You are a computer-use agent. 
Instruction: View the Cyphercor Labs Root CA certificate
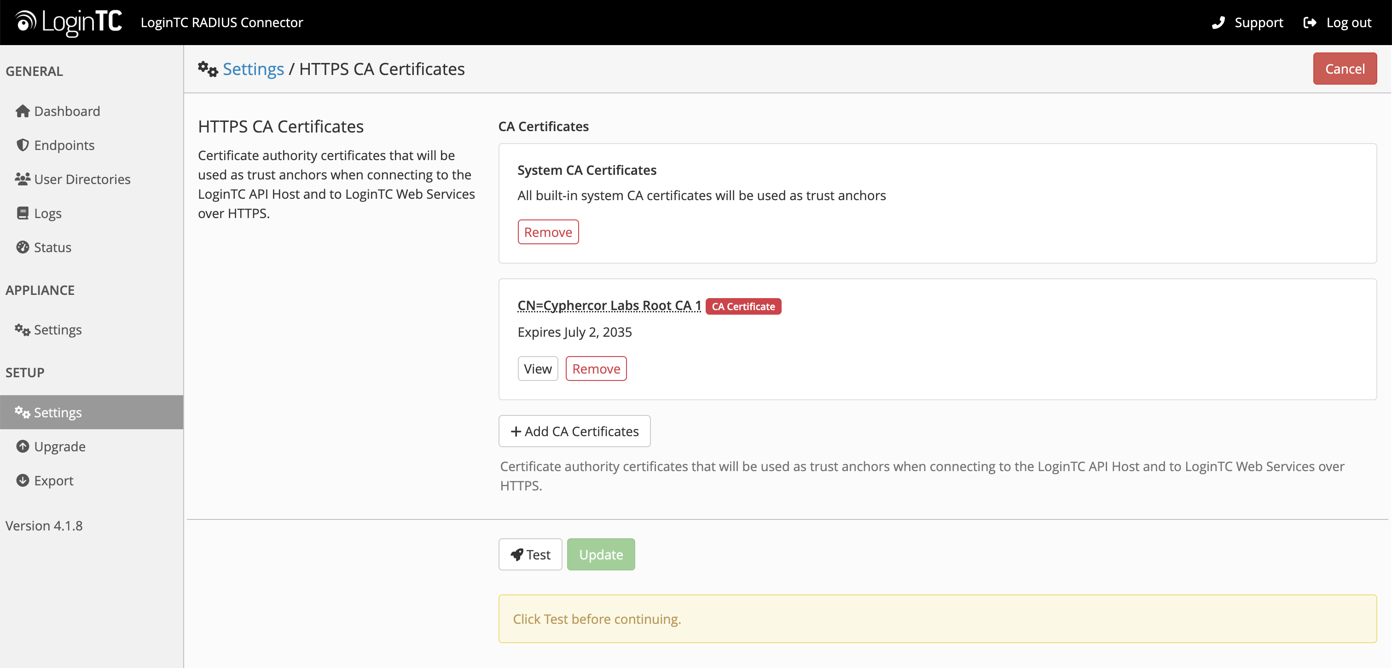538,369
